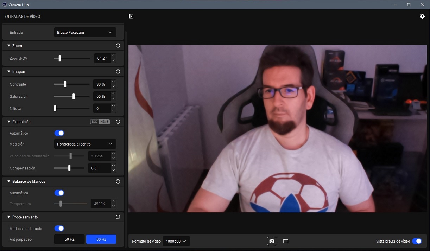Reset the Exposición section settings

pos(118,122)
